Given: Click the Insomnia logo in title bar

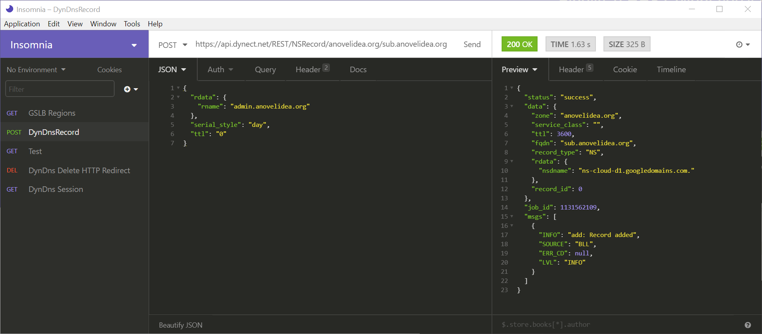Looking at the screenshot, I should coord(9,9).
